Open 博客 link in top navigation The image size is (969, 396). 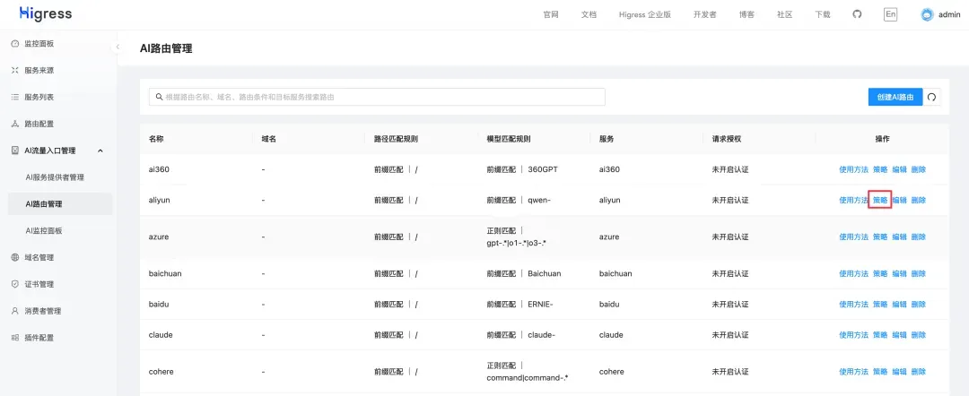746,15
